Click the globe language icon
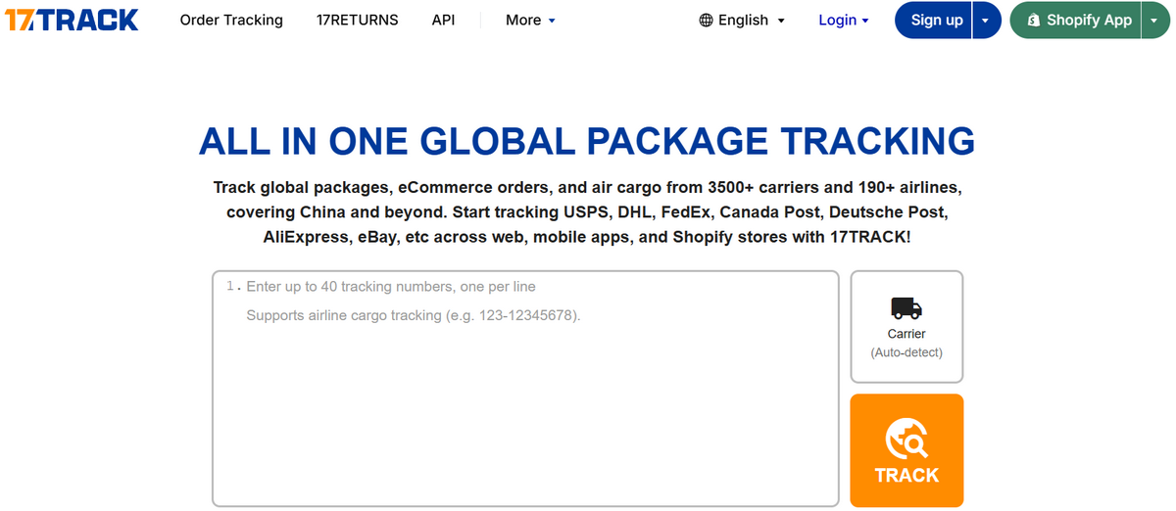The image size is (1176, 511). point(706,21)
